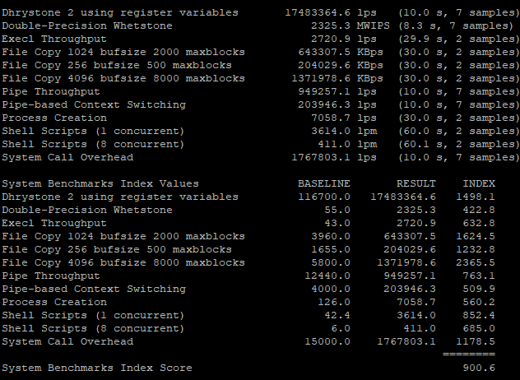The image size is (520, 380).
Task: Select Execl Throughput index value 632.8
Action: pos(479,223)
